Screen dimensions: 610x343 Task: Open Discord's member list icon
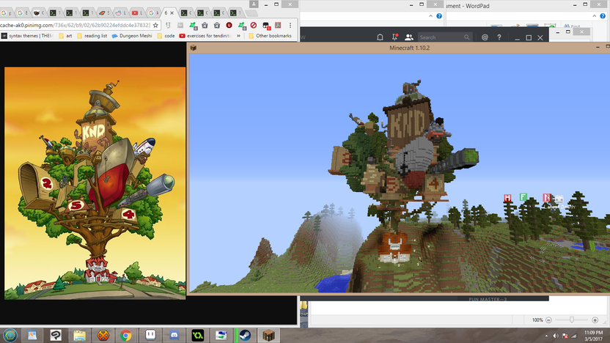(408, 37)
